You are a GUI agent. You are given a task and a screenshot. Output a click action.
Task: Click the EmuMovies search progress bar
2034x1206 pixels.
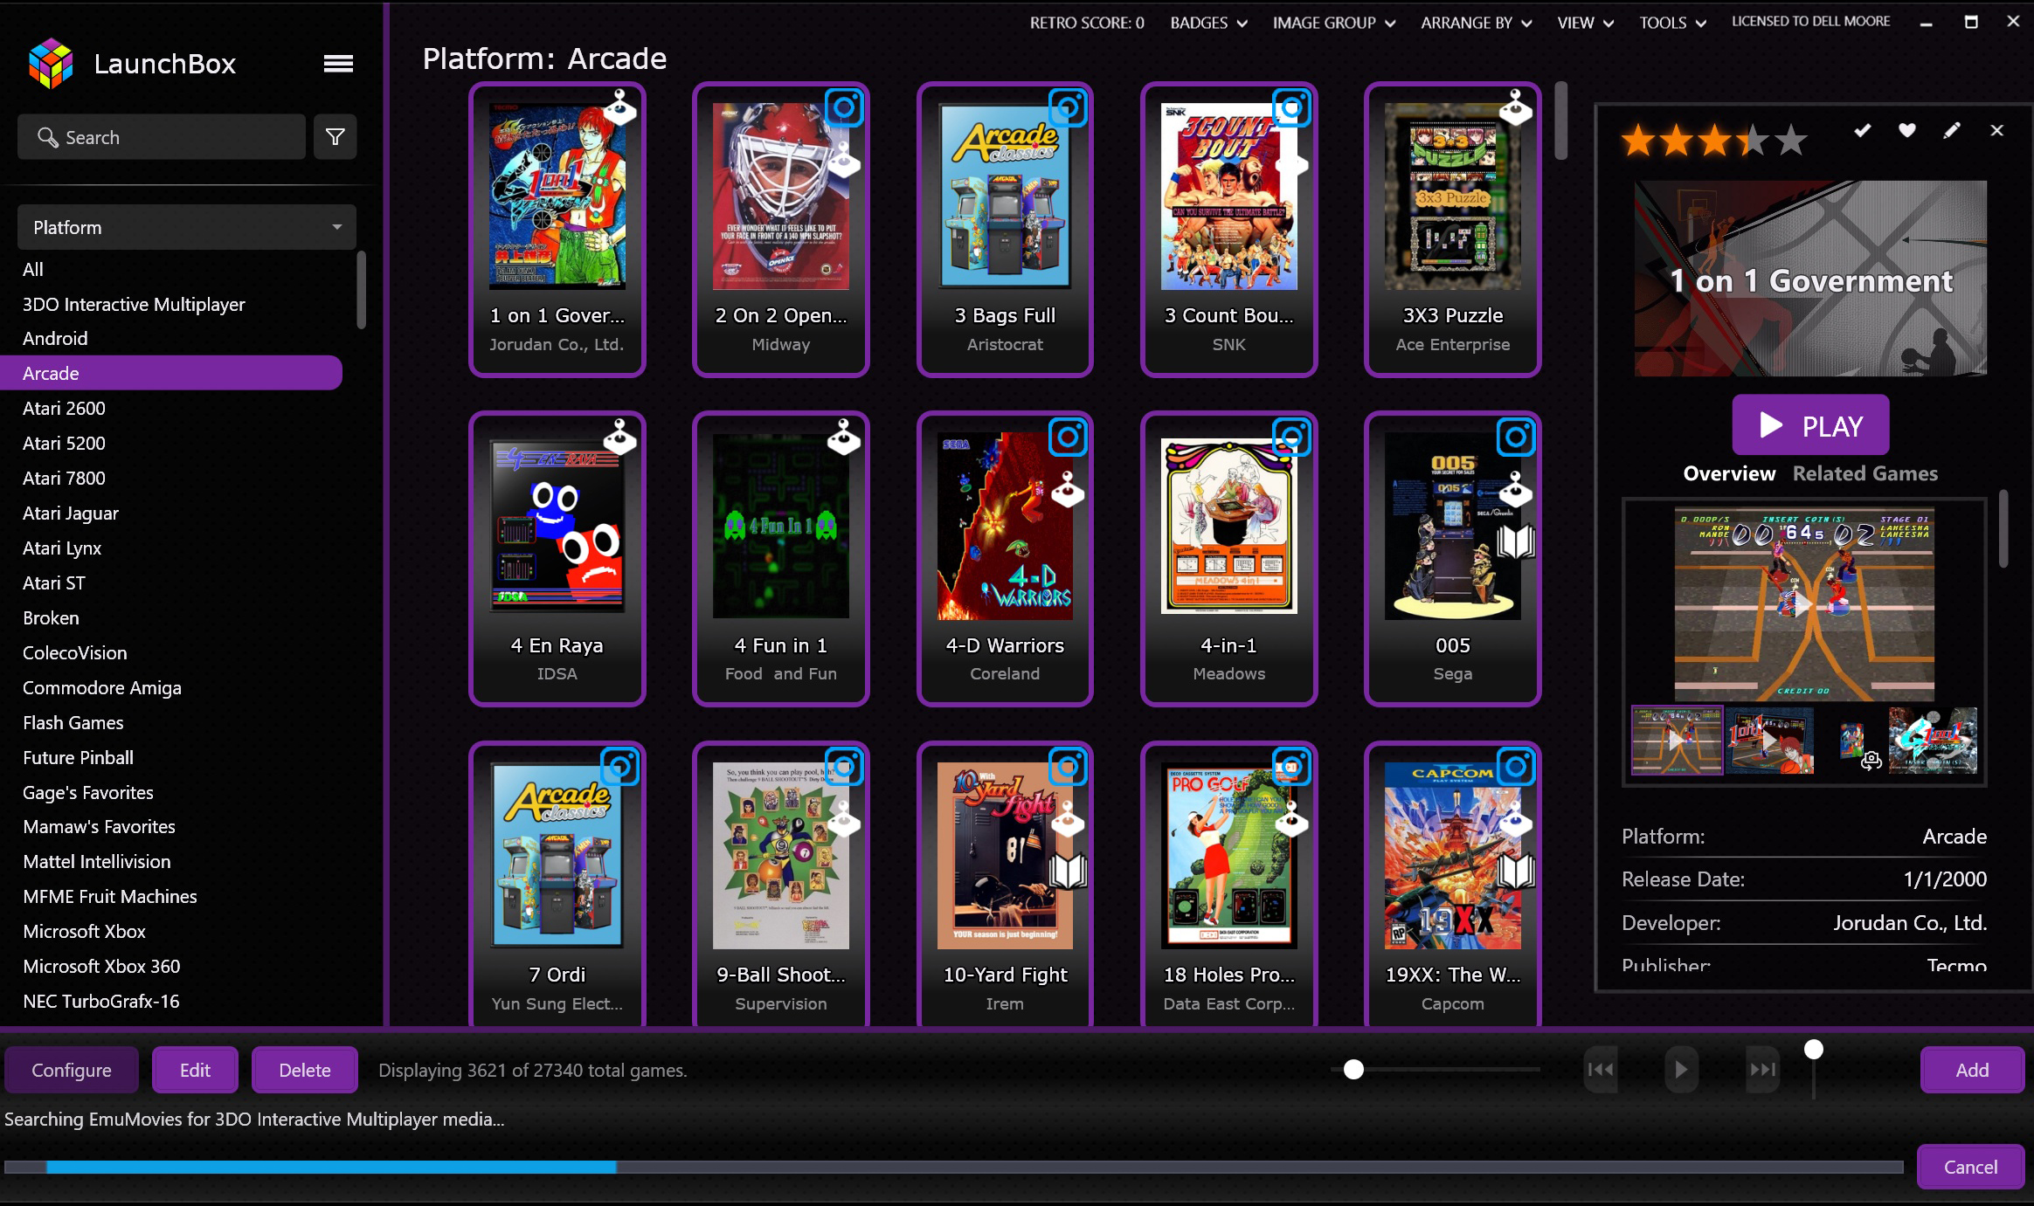point(954,1168)
